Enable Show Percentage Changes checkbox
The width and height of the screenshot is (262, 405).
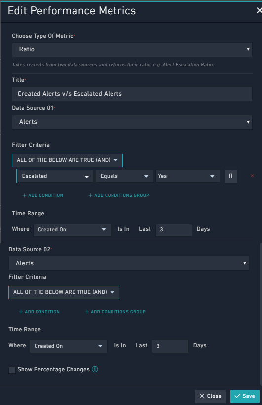(x=12, y=370)
